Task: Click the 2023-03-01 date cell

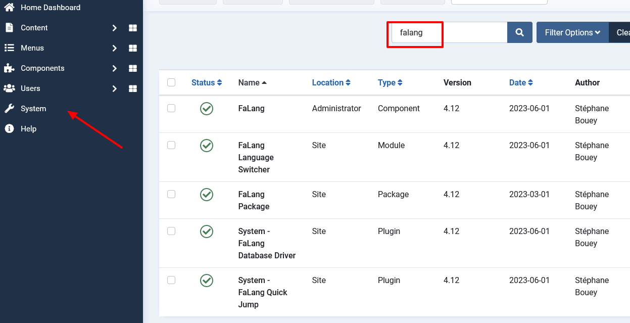Action: pyautogui.click(x=529, y=194)
